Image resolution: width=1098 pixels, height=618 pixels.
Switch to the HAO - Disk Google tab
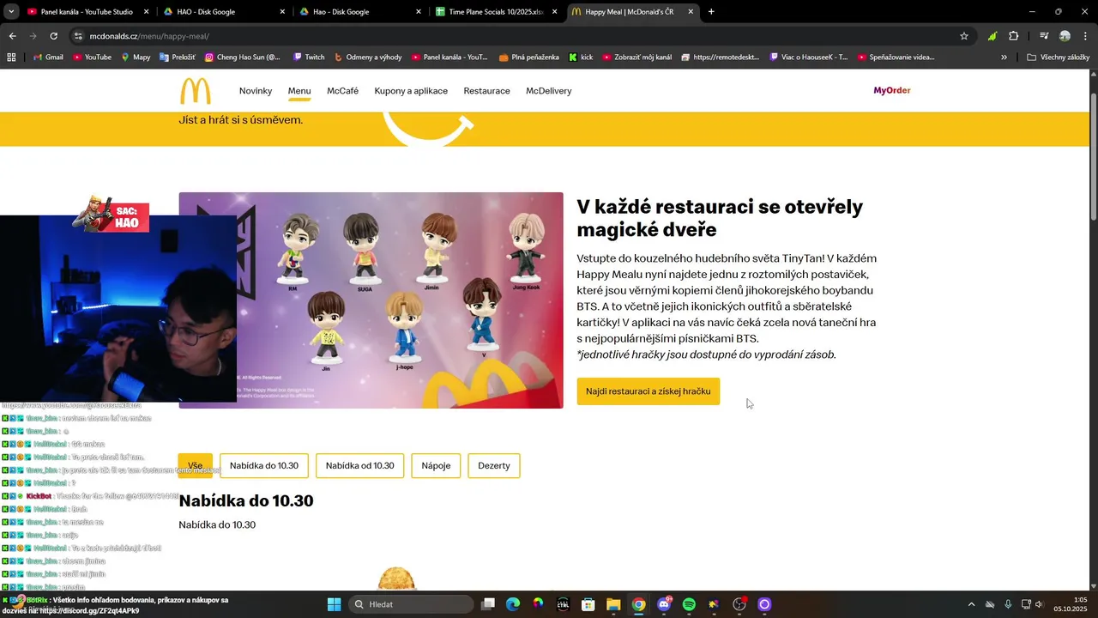tap(223, 12)
